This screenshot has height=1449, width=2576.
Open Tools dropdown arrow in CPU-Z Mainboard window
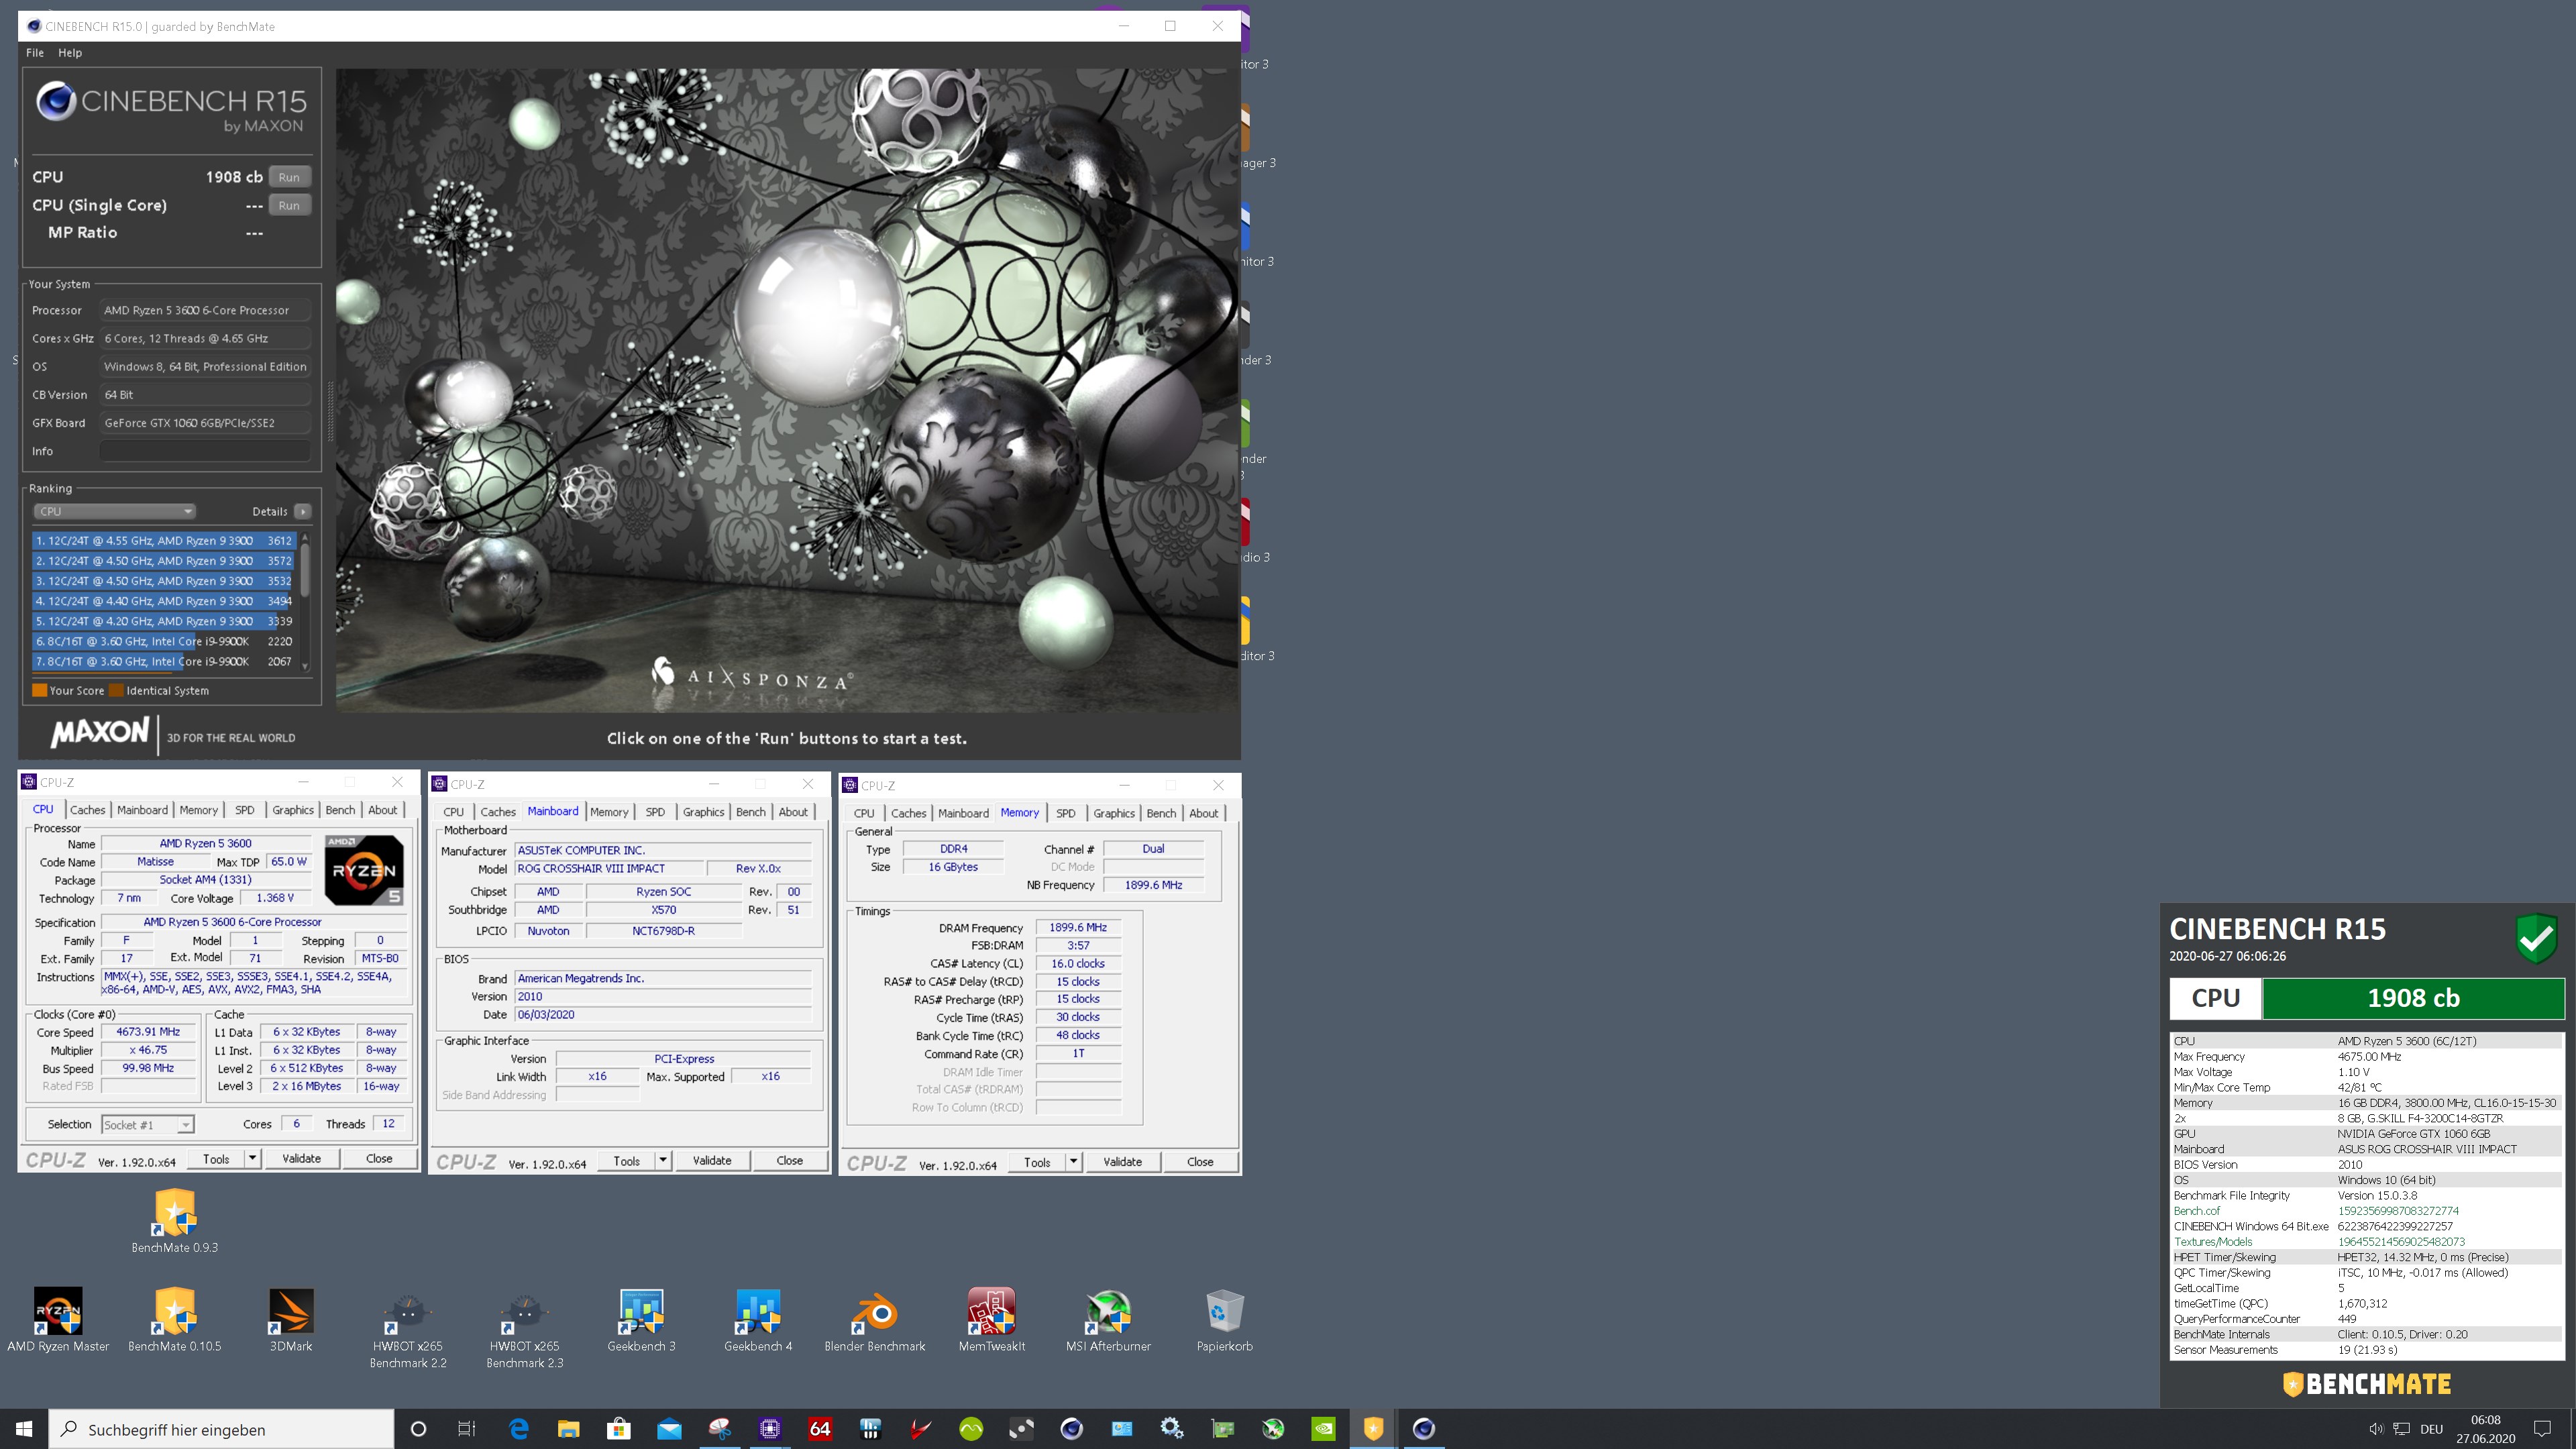coord(663,1160)
